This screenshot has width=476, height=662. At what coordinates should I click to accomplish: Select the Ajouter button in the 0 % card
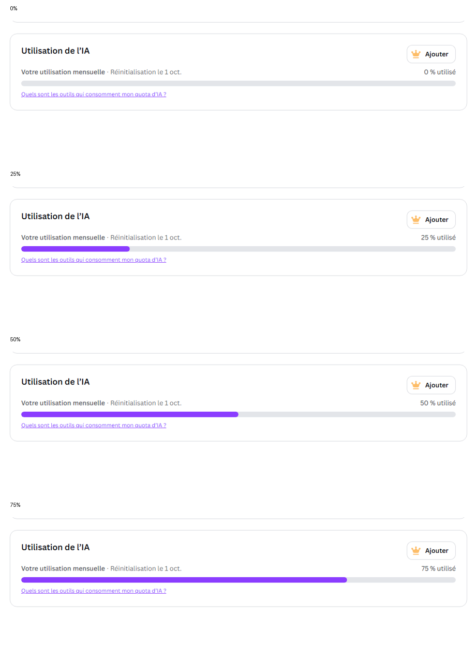tap(431, 54)
